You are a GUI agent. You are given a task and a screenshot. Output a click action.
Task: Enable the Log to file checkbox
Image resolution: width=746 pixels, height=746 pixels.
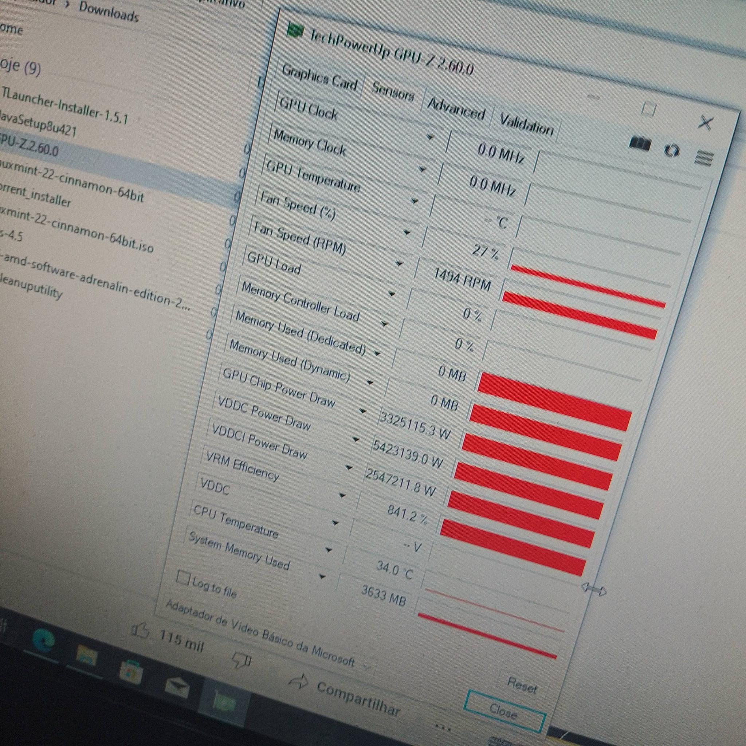[182, 578]
